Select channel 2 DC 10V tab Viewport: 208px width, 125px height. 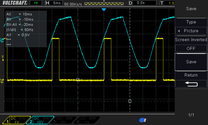click(x=41, y=120)
